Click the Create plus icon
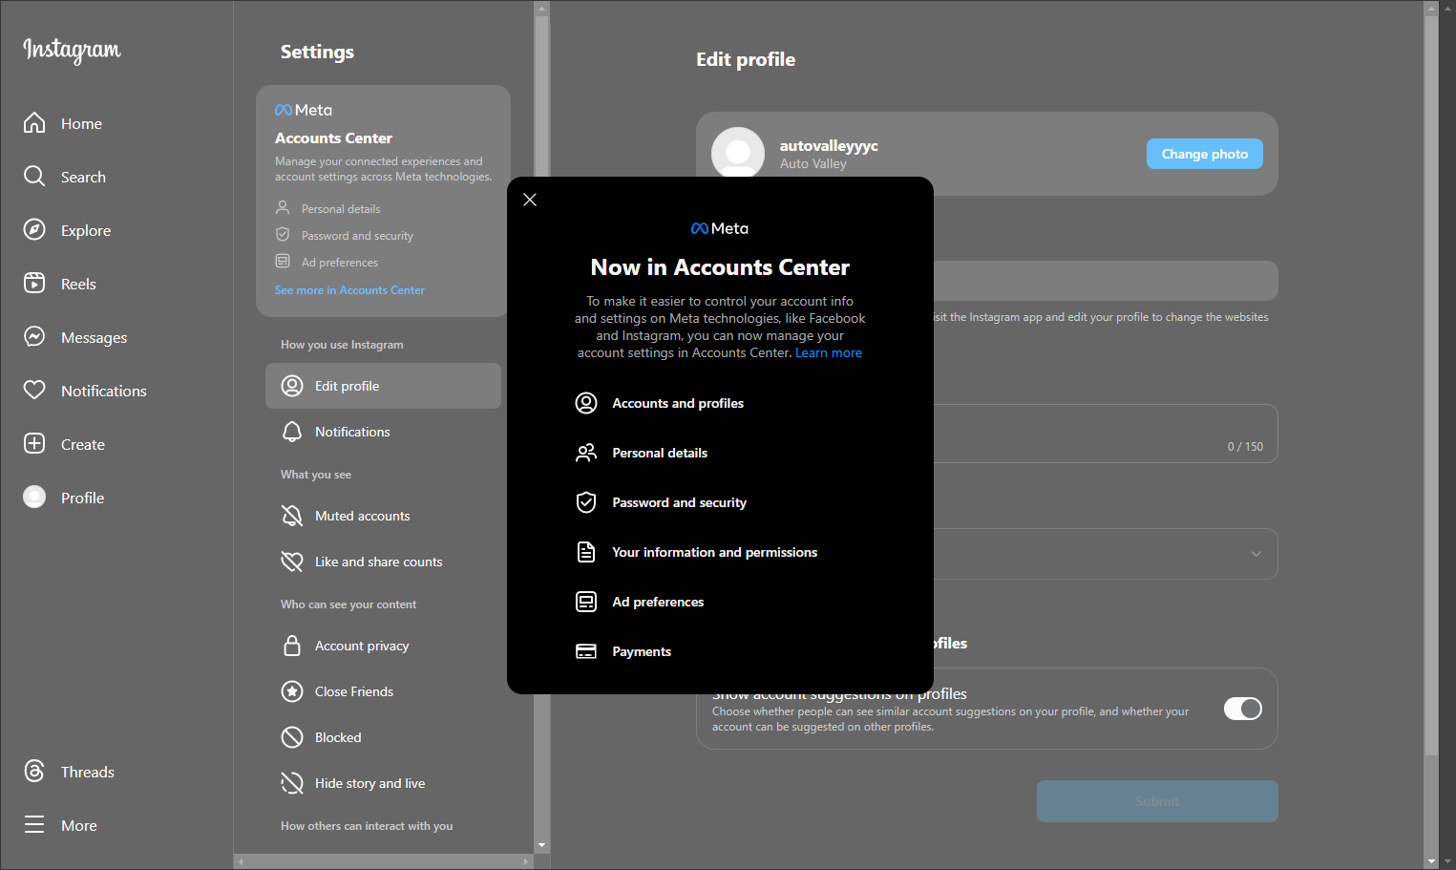1456x870 pixels. click(34, 443)
